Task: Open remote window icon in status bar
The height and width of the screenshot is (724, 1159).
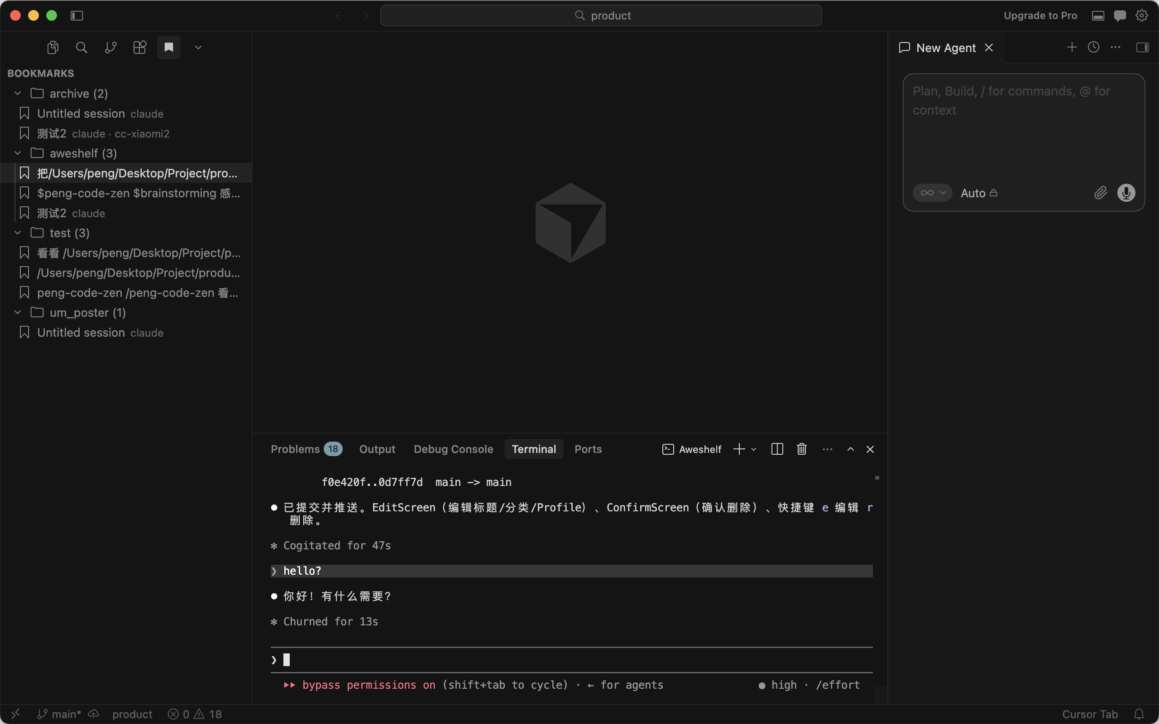Action: [x=15, y=714]
